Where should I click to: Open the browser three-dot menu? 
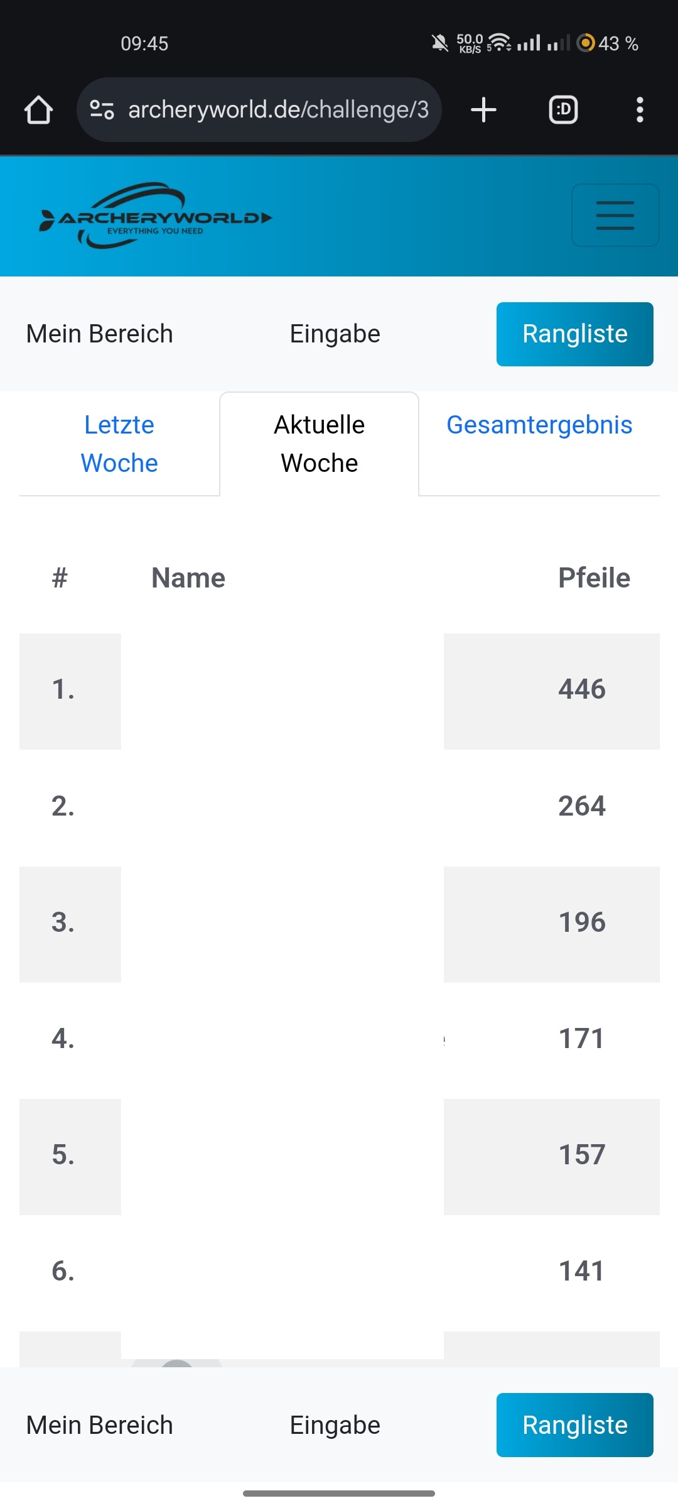[x=639, y=110]
